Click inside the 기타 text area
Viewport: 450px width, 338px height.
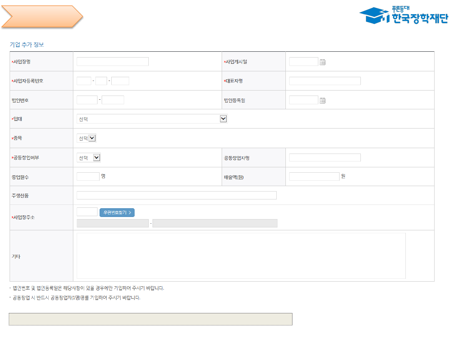(x=241, y=256)
